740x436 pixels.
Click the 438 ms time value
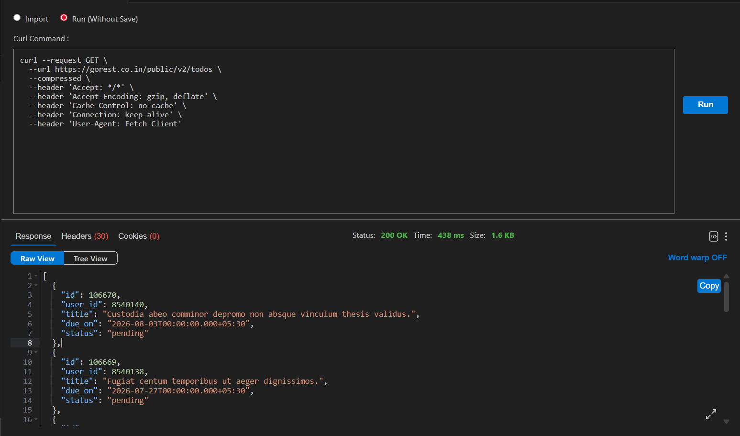451,235
